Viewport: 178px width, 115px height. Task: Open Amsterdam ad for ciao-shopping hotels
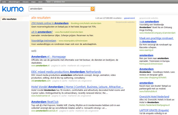click(147, 69)
